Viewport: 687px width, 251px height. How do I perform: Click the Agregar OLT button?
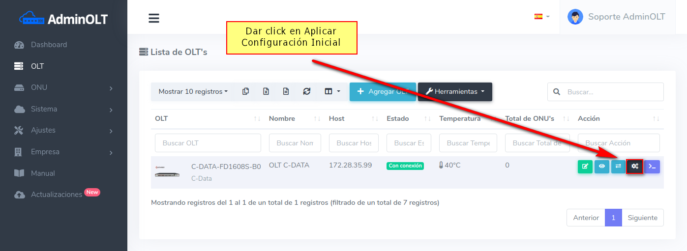click(x=383, y=91)
